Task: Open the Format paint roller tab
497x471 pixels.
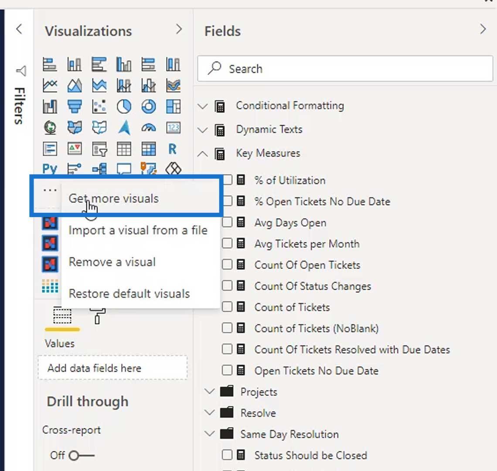Action: point(98,316)
